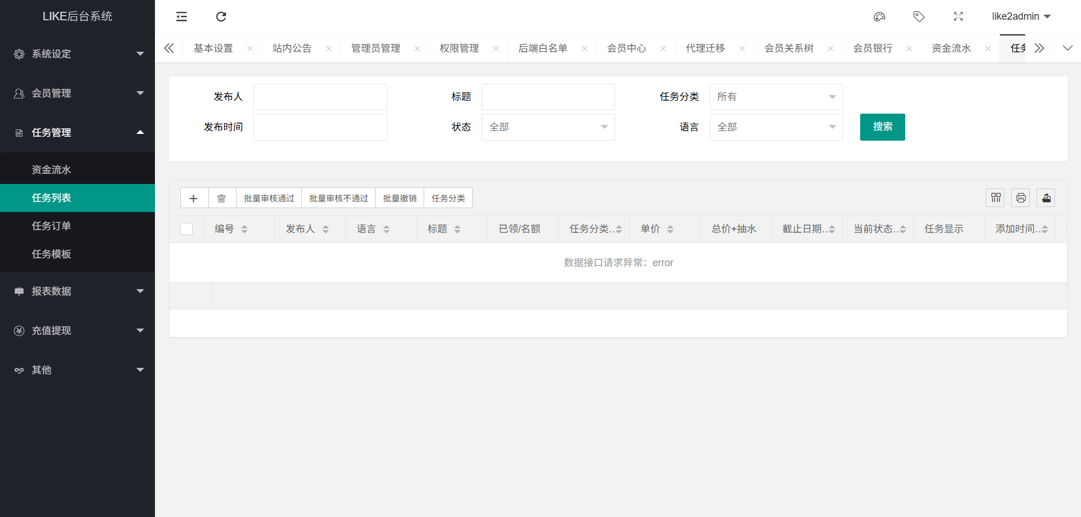Sort by 发布人 column arrows
Screen dimensions: 1081x517
click(326, 229)
